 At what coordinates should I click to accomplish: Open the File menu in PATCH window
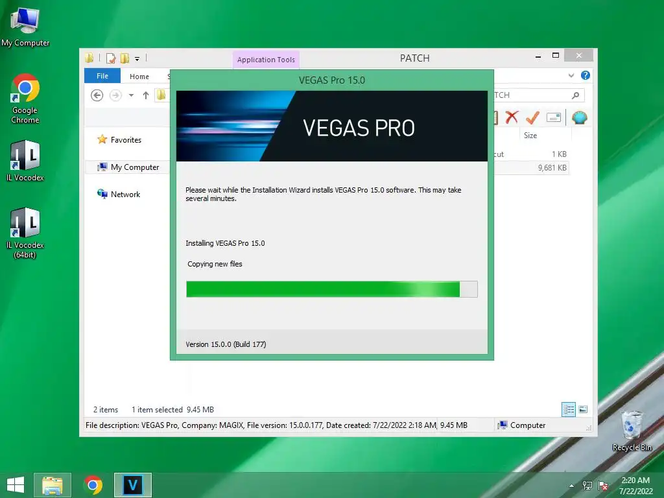click(x=102, y=76)
